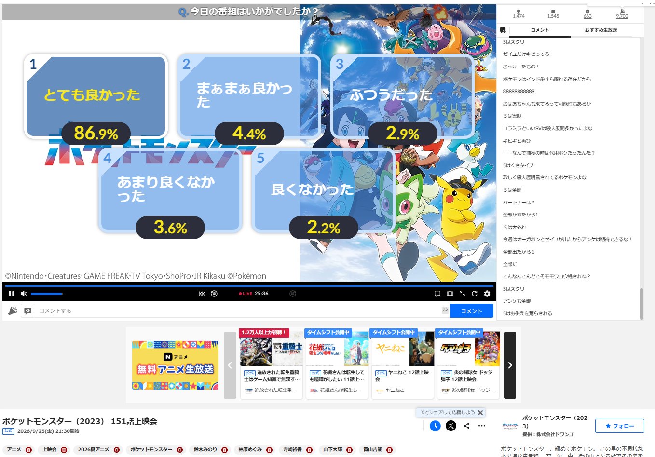Follow the ポケットモンスター channel

[620, 426]
